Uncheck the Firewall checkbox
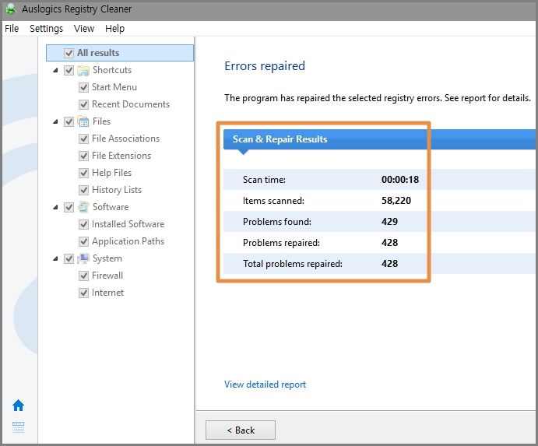The image size is (538, 446). [x=83, y=276]
